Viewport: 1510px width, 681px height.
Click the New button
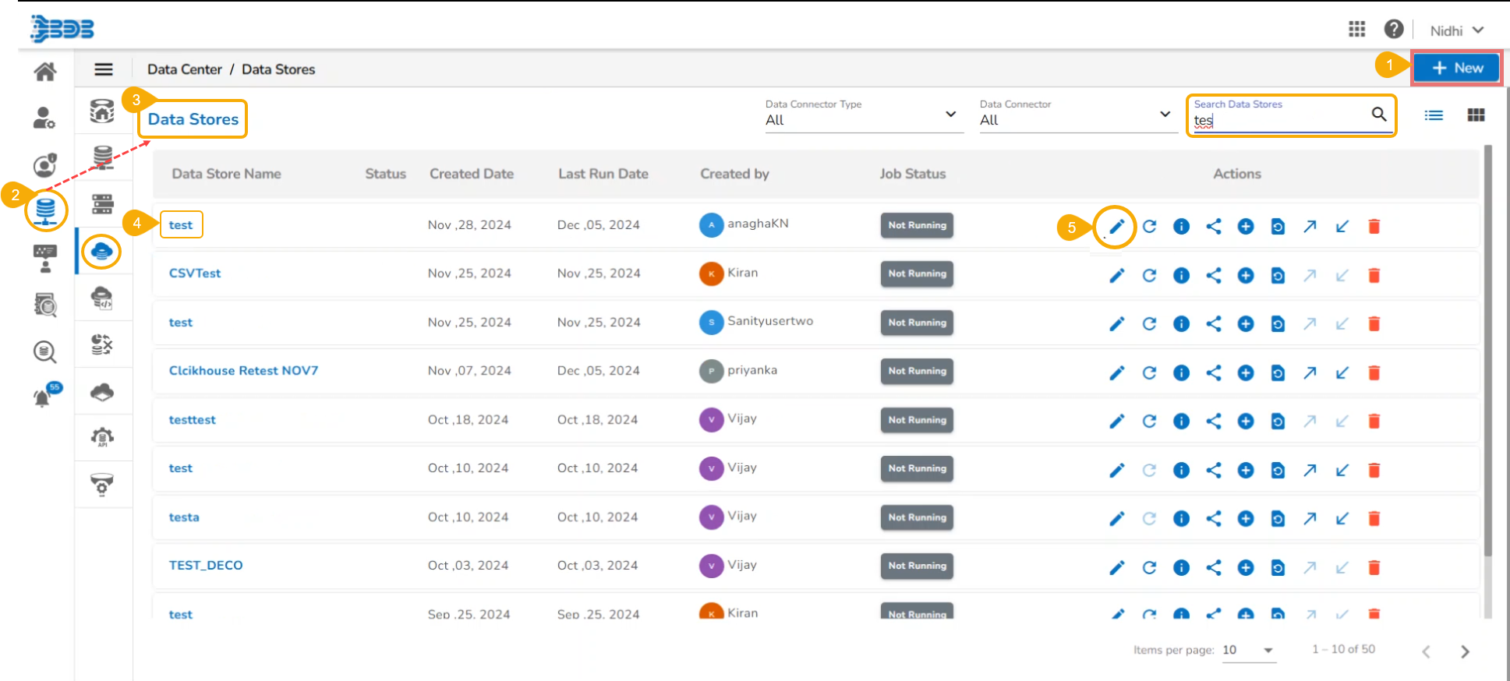point(1456,68)
